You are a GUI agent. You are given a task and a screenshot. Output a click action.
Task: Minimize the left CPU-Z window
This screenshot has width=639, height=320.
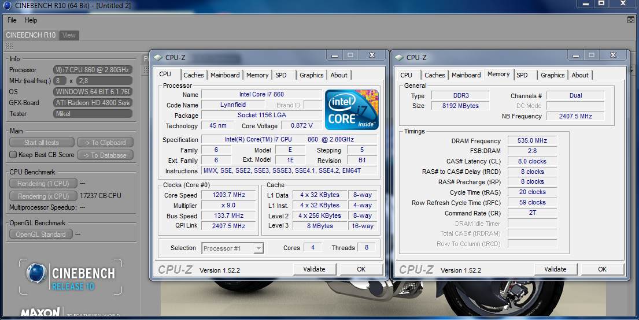335,55
